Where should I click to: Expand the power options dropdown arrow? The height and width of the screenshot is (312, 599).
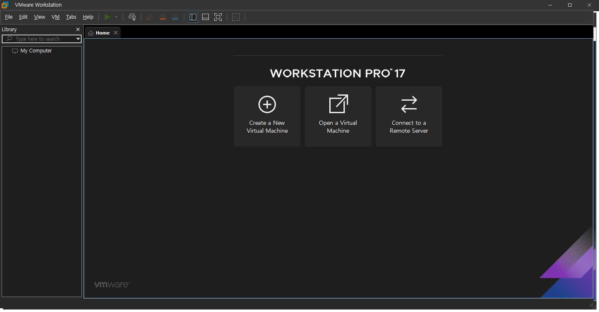[x=116, y=17]
